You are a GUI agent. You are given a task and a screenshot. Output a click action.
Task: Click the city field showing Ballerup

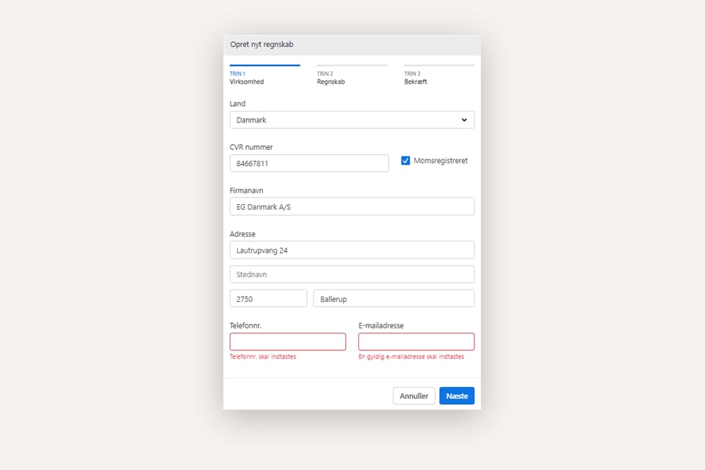pos(394,298)
